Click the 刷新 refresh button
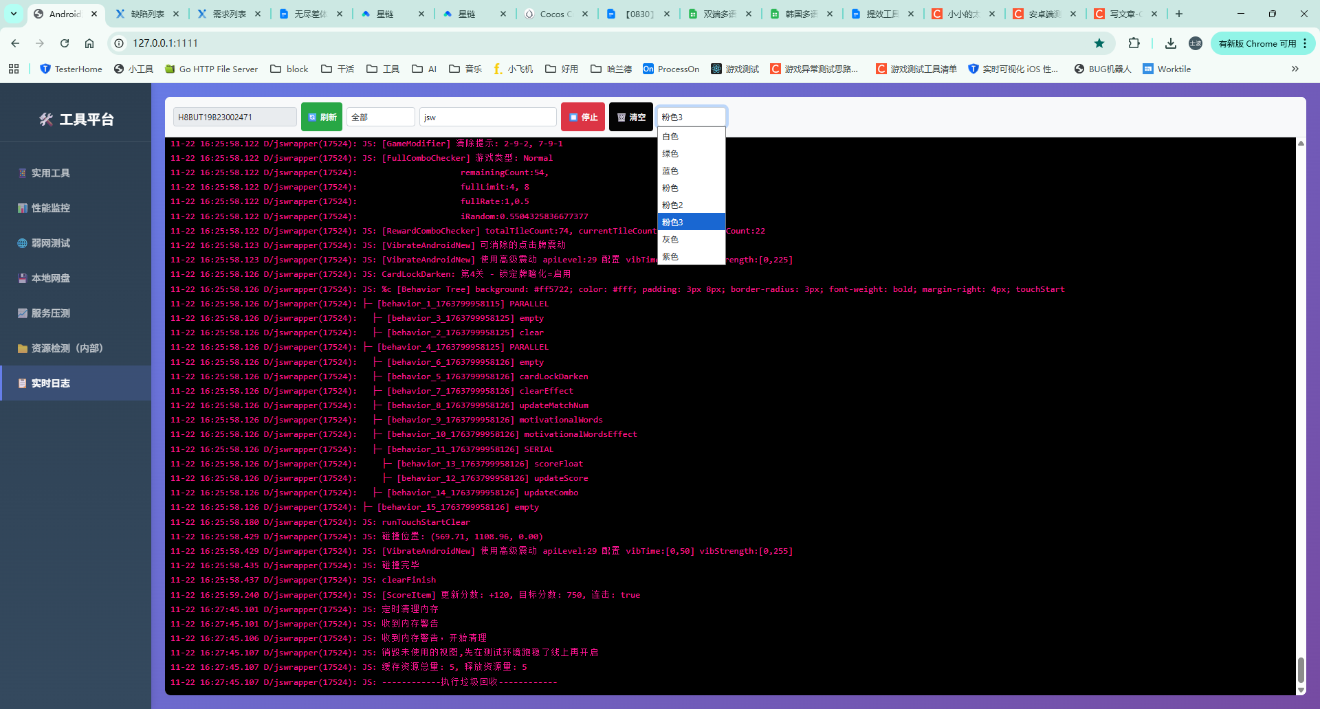1320x709 pixels. point(321,117)
